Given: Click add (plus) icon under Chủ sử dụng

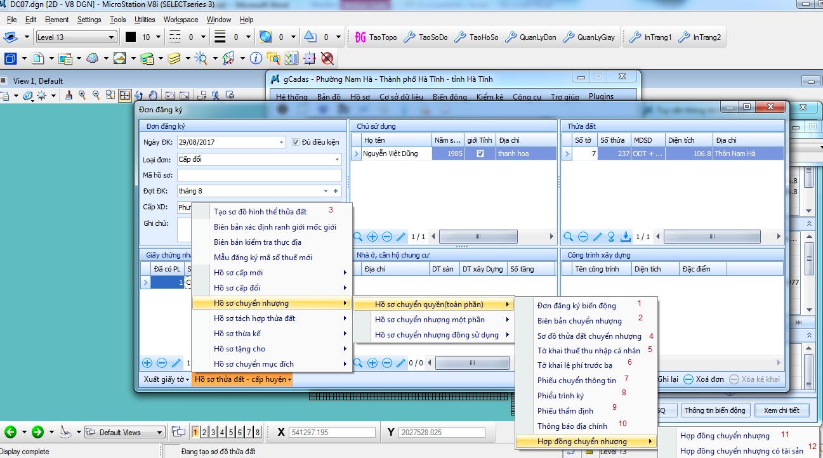Looking at the screenshot, I should (372, 237).
